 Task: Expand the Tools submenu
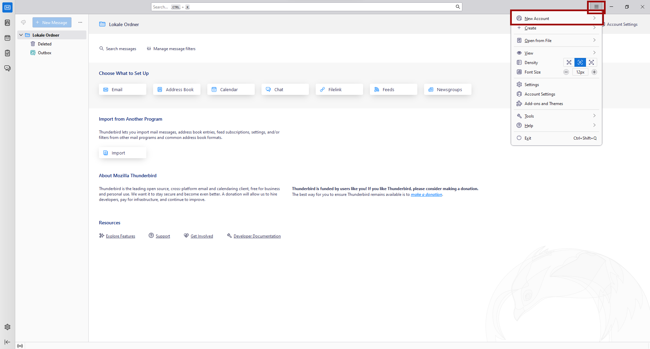coord(556,116)
